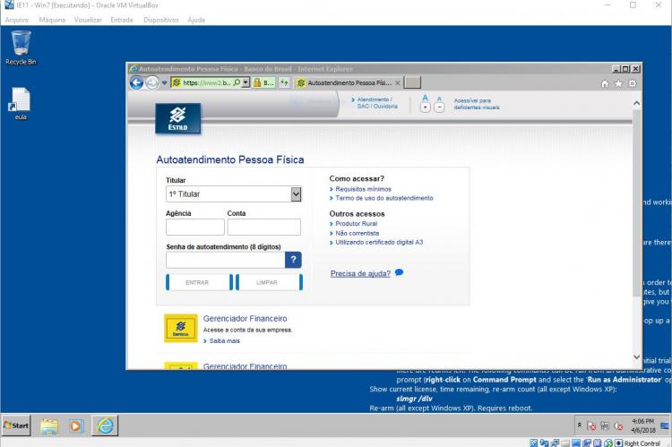
Task: Open Windows Explorer from the taskbar
Action: point(49,426)
